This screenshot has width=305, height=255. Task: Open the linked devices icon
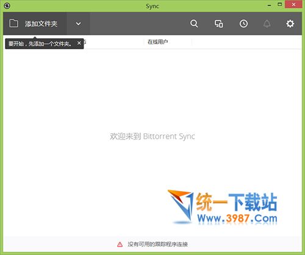[219, 24]
